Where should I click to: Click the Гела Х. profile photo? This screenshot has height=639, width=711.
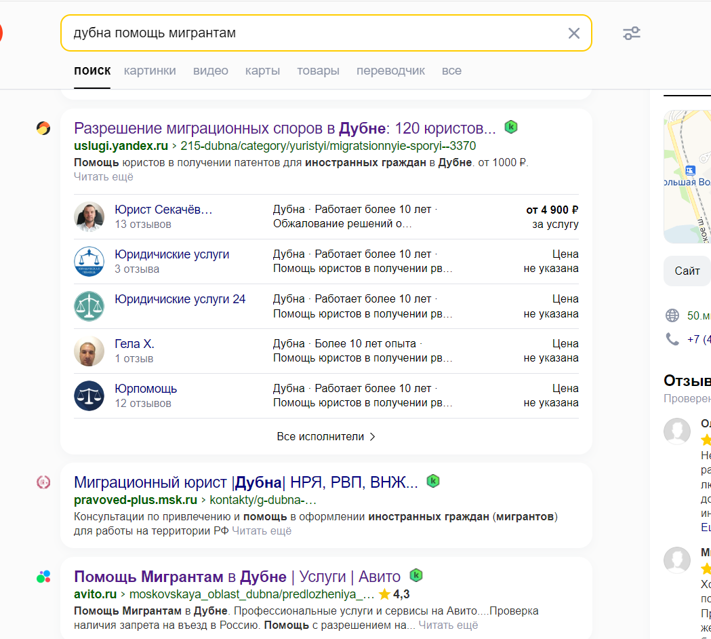89,351
